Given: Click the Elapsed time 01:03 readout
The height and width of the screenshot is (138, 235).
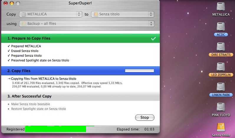Looking at the screenshot, I should 135,129.
